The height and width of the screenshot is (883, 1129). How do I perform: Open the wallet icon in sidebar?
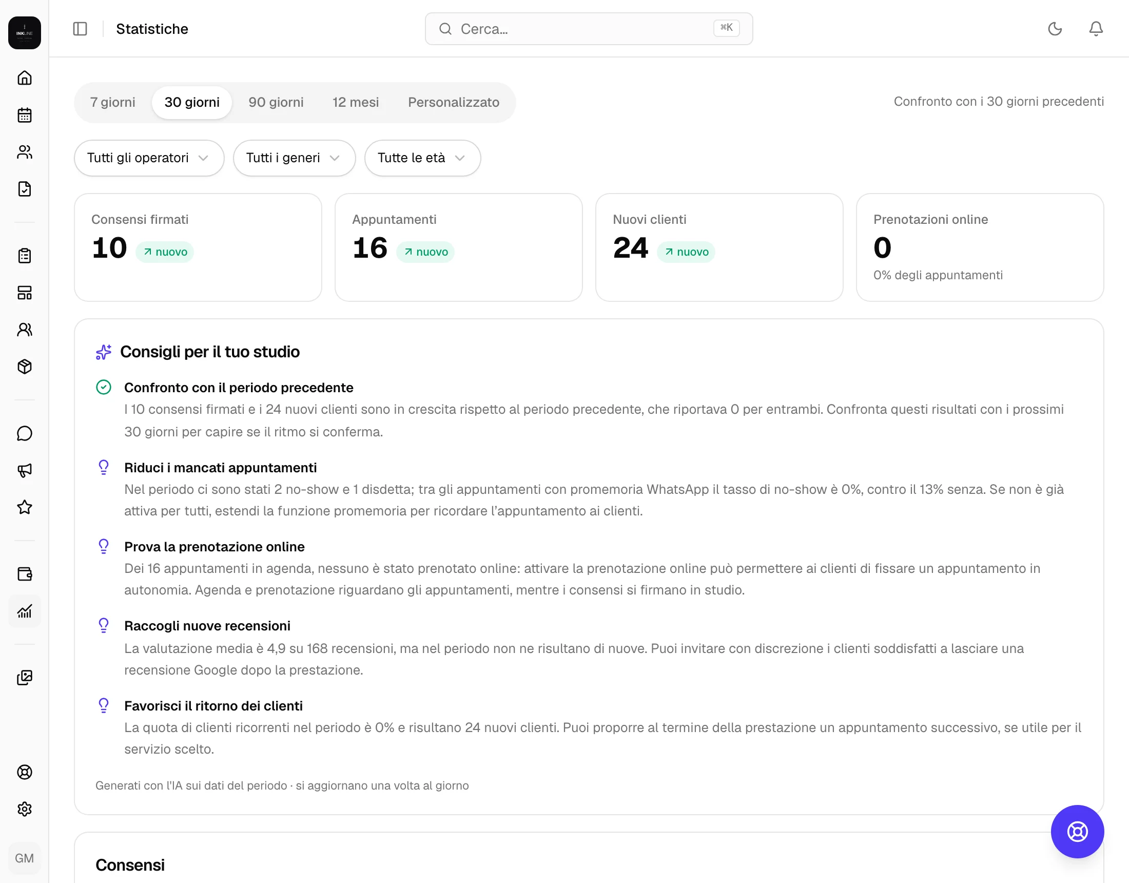point(24,574)
